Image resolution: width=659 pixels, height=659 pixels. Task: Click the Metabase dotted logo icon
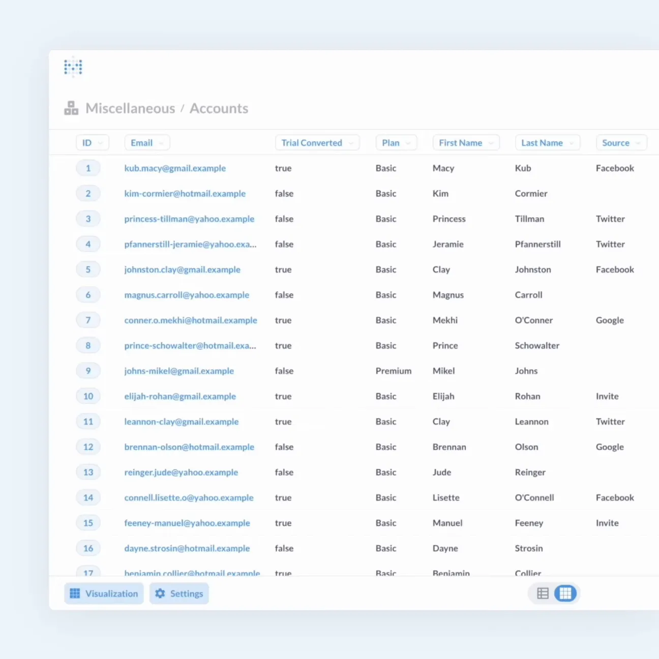(73, 67)
